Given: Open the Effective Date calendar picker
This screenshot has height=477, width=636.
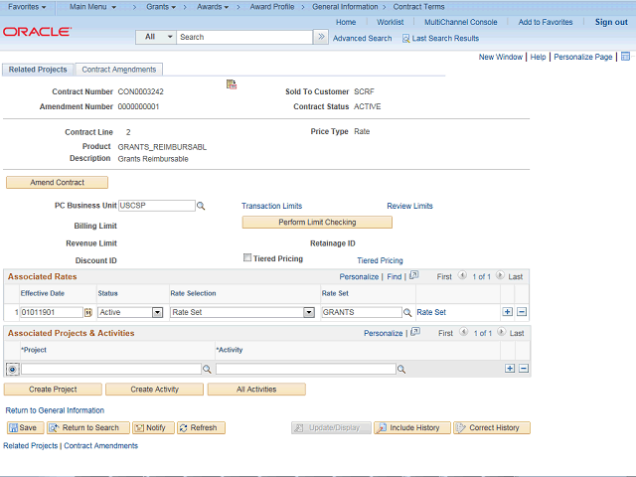Looking at the screenshot, I should pos(88,312).
